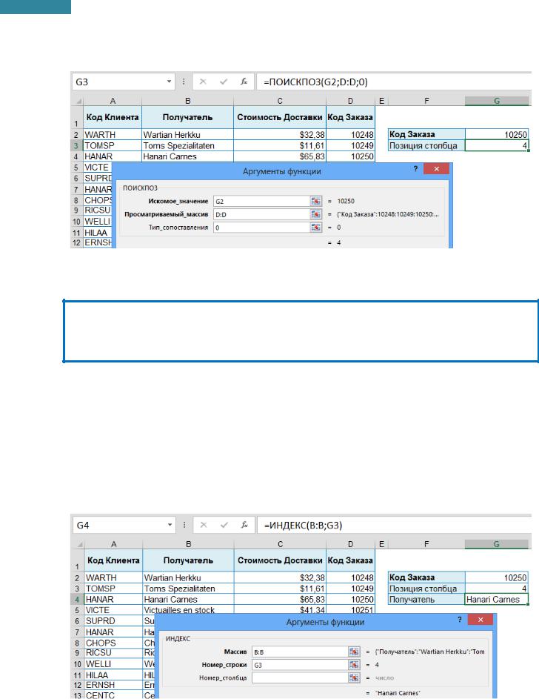
Task: Select the $11,61 cell in ИНДЕКС worksheet
Action: point(280,589)
